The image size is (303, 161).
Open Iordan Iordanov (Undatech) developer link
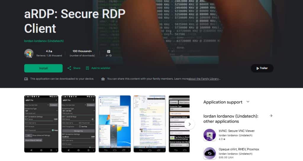44,41
